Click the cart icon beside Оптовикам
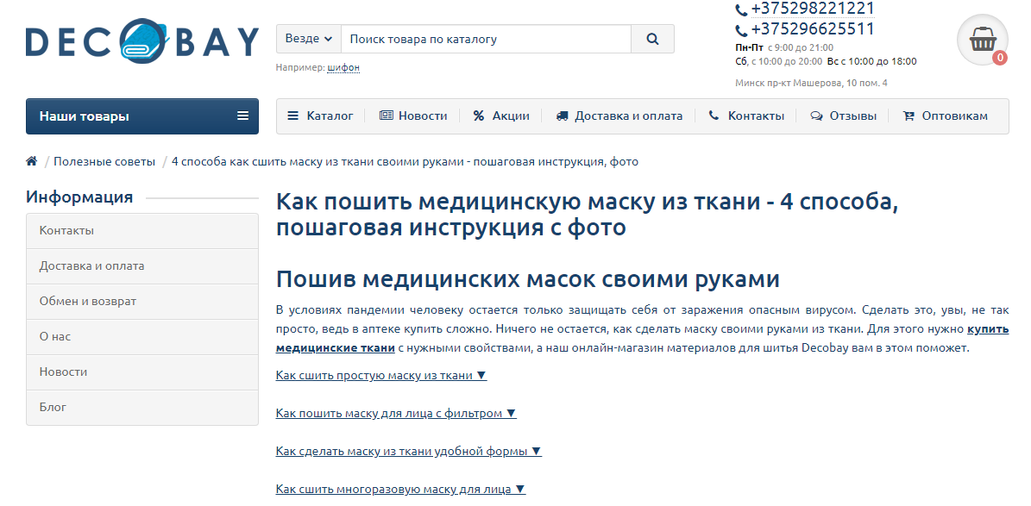Viewport: 1031px width, 506px height. 908,116
